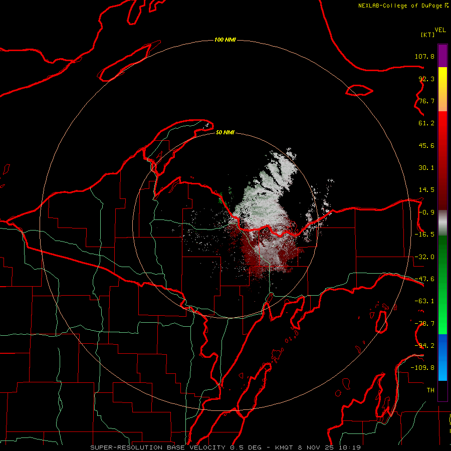Click the purple segment of the velocity color bar
The image size is (451, 451).
point(442,56)
